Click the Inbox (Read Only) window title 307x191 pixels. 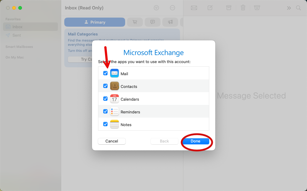coord(84,8)
